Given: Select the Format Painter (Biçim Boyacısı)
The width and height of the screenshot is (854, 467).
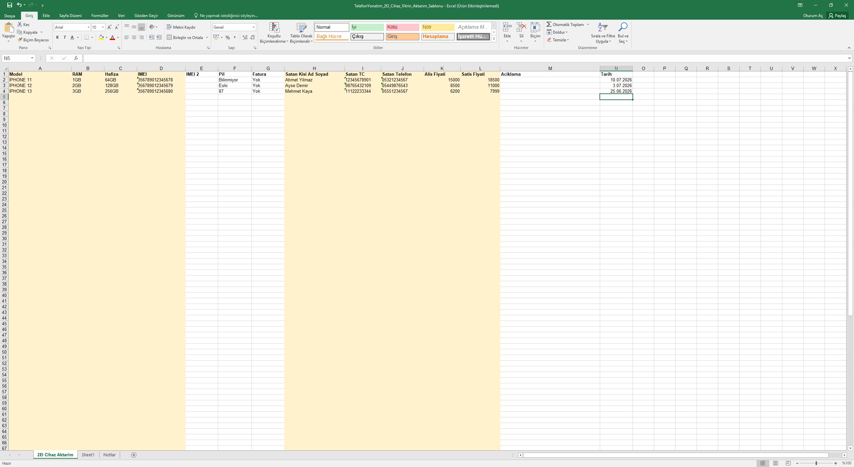Looking at the screenshot, I should click(x=33, y=40).
